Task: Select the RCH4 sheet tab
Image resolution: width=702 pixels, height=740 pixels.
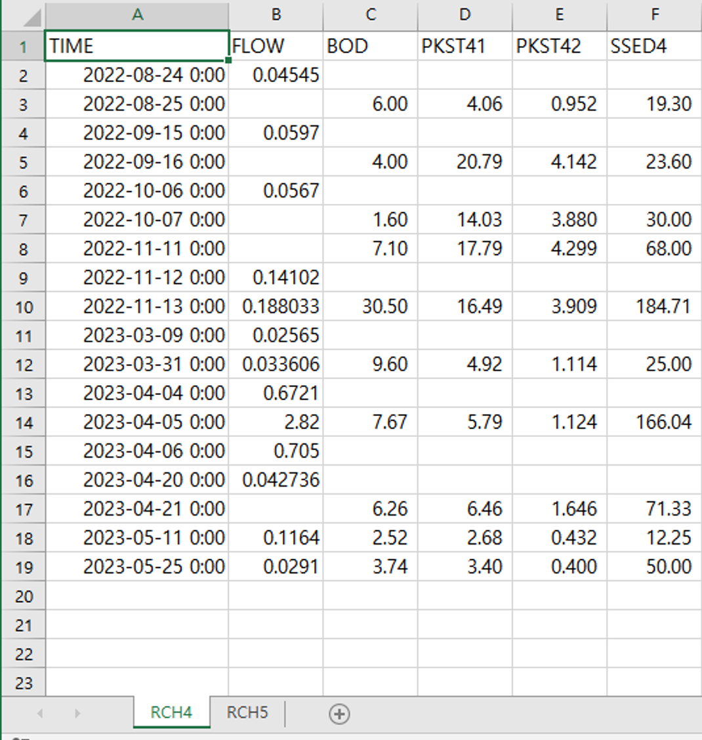Action: (x=171, y=712)
